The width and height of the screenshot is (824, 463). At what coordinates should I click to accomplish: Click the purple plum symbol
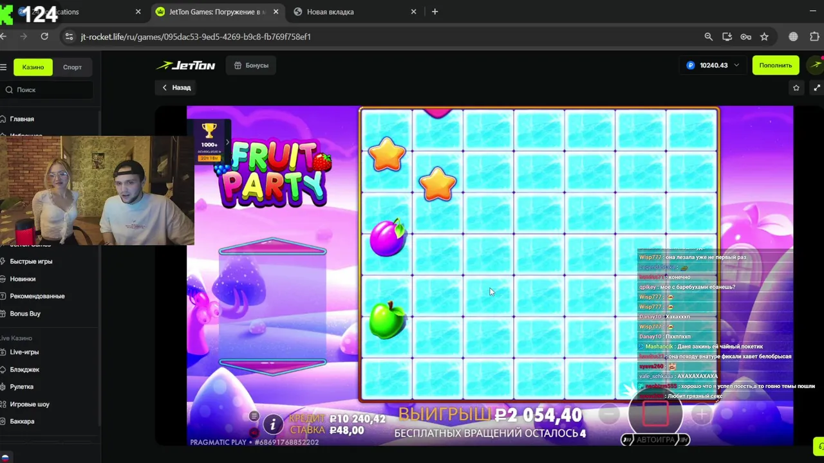(388, 238)
